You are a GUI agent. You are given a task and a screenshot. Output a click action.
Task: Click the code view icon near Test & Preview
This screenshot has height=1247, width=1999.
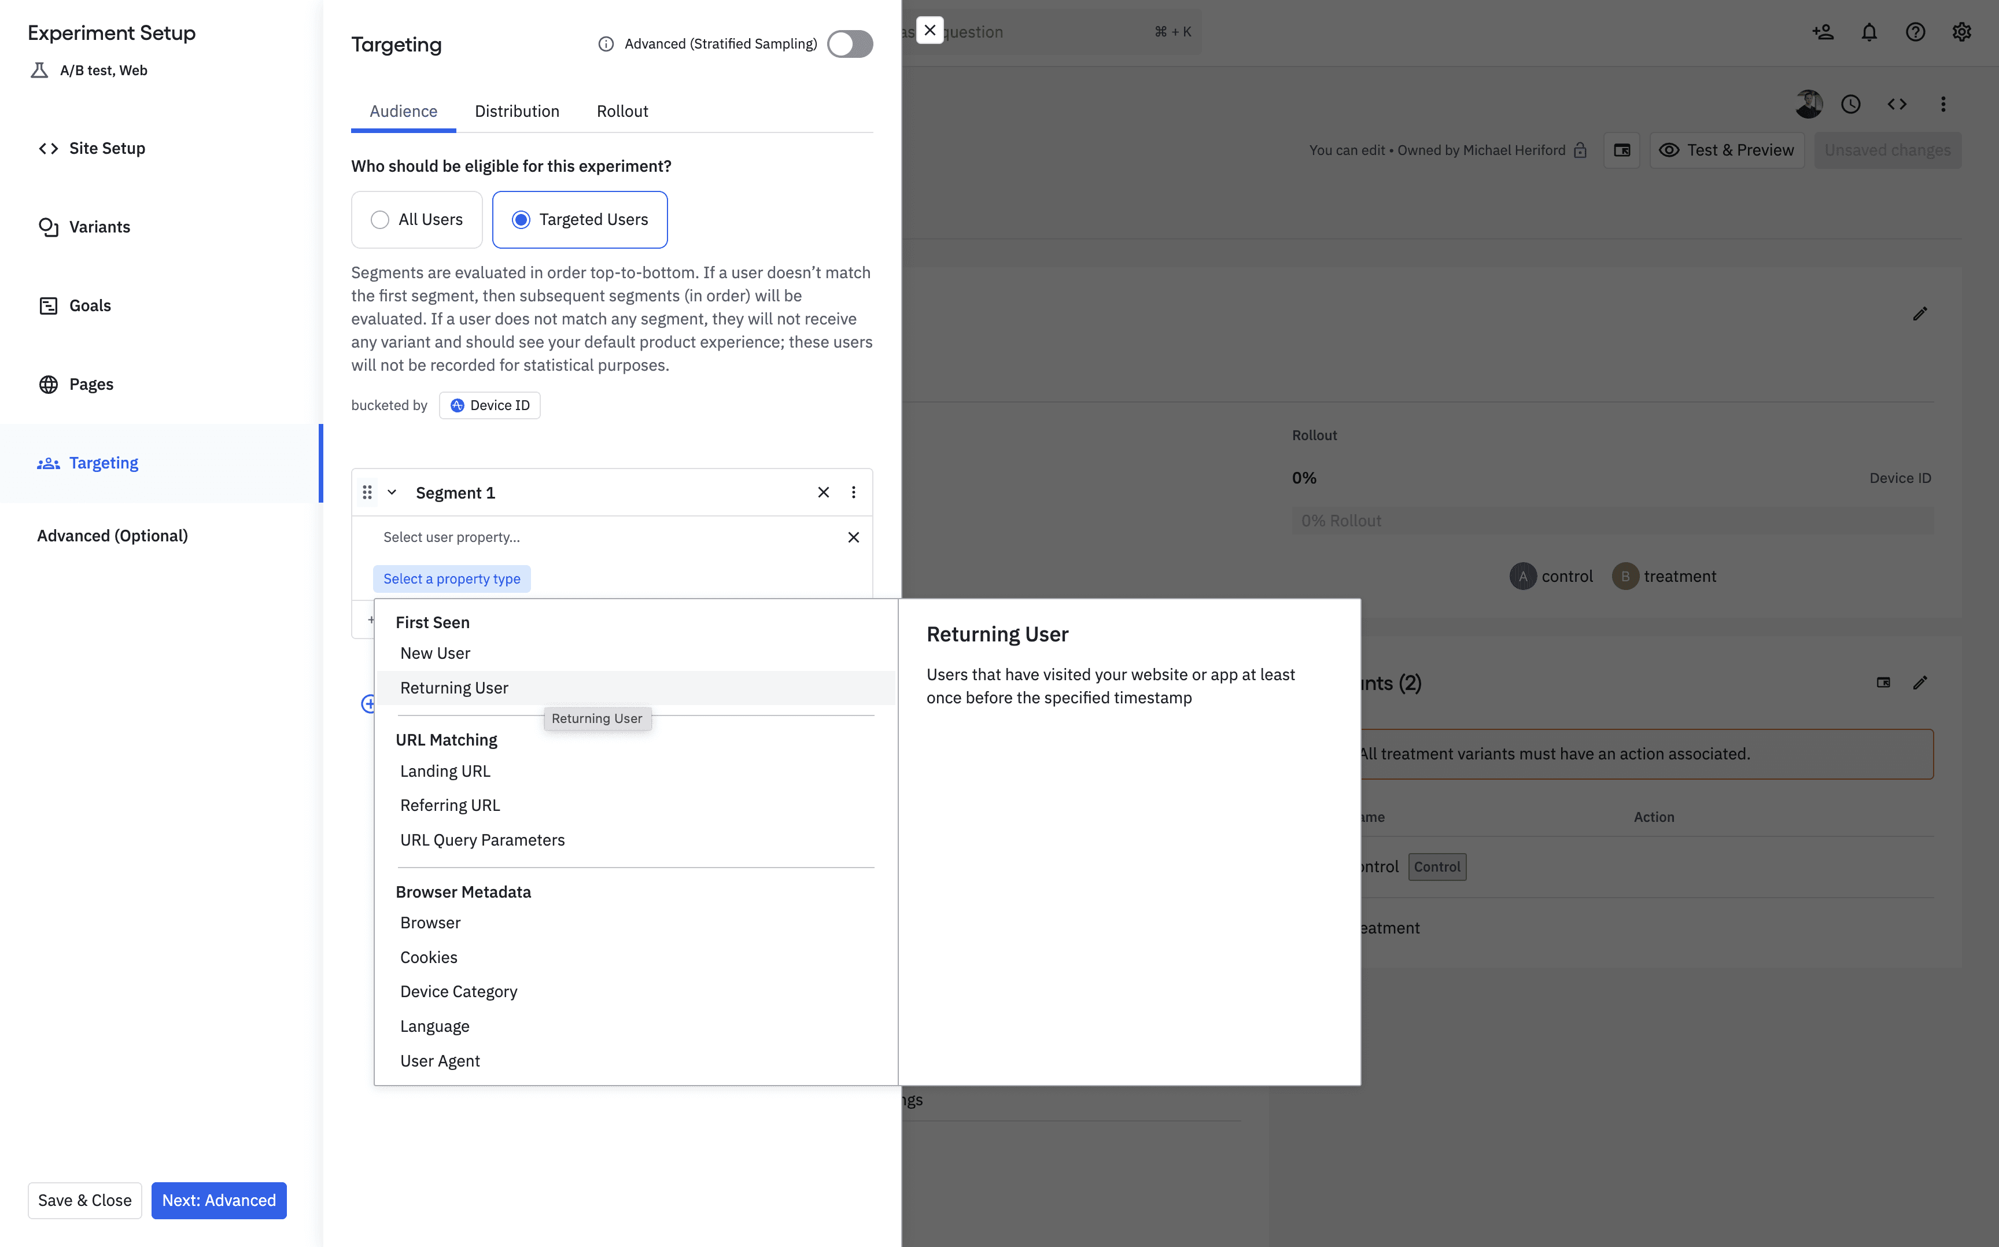(1898, 104)
